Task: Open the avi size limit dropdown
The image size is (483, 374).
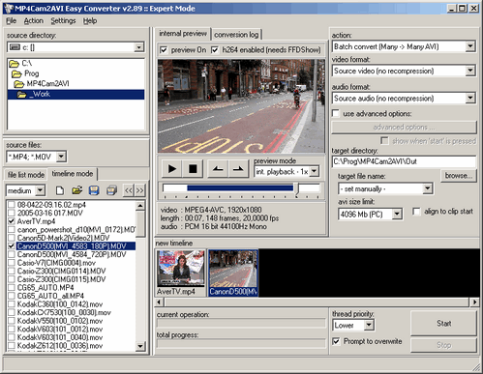Action: pos(397,214)
